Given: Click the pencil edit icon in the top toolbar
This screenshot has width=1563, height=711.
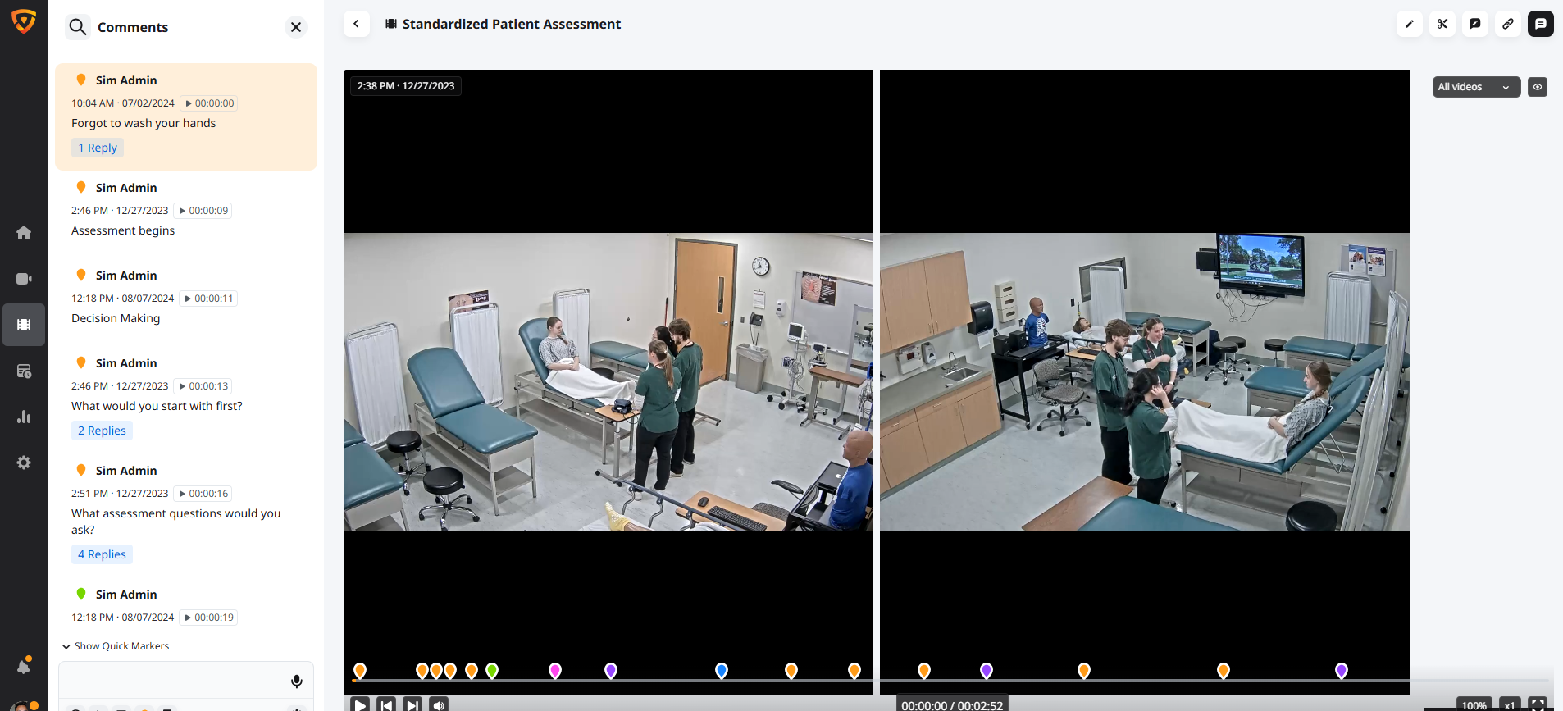Looking at the screenshot, I should (1410, 24).
